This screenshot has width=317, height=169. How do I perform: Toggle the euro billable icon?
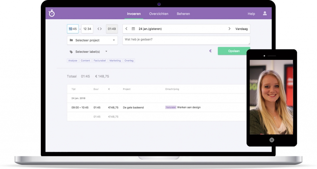[x=211, y=51]
